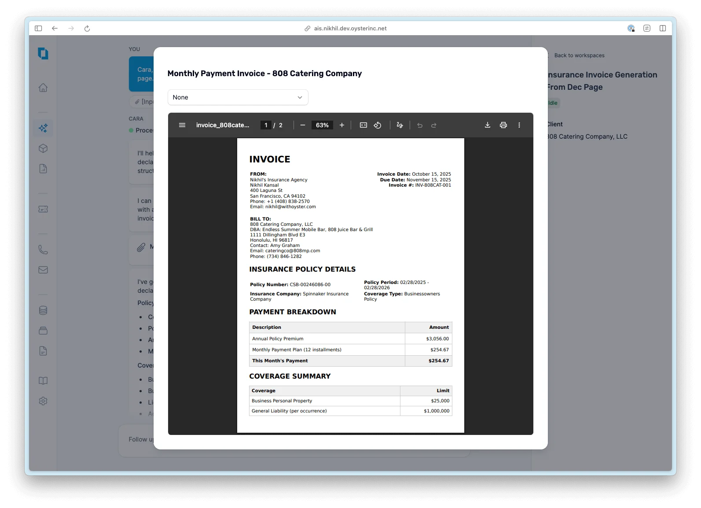Screen dimensions: 701x508
Task: Click the undo icon in PDF toolbar
Action: click(x=420, y=125)
